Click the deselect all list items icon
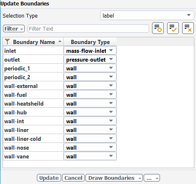196x184 pixels. tap(188, 28)
